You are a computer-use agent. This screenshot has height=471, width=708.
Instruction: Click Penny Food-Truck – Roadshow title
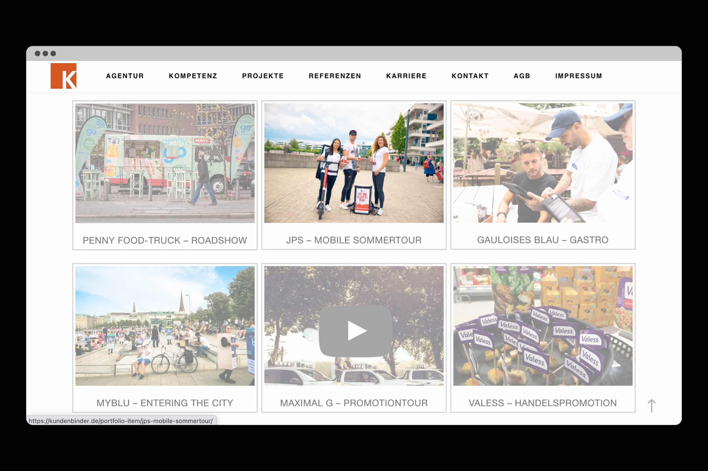point(165,240)
